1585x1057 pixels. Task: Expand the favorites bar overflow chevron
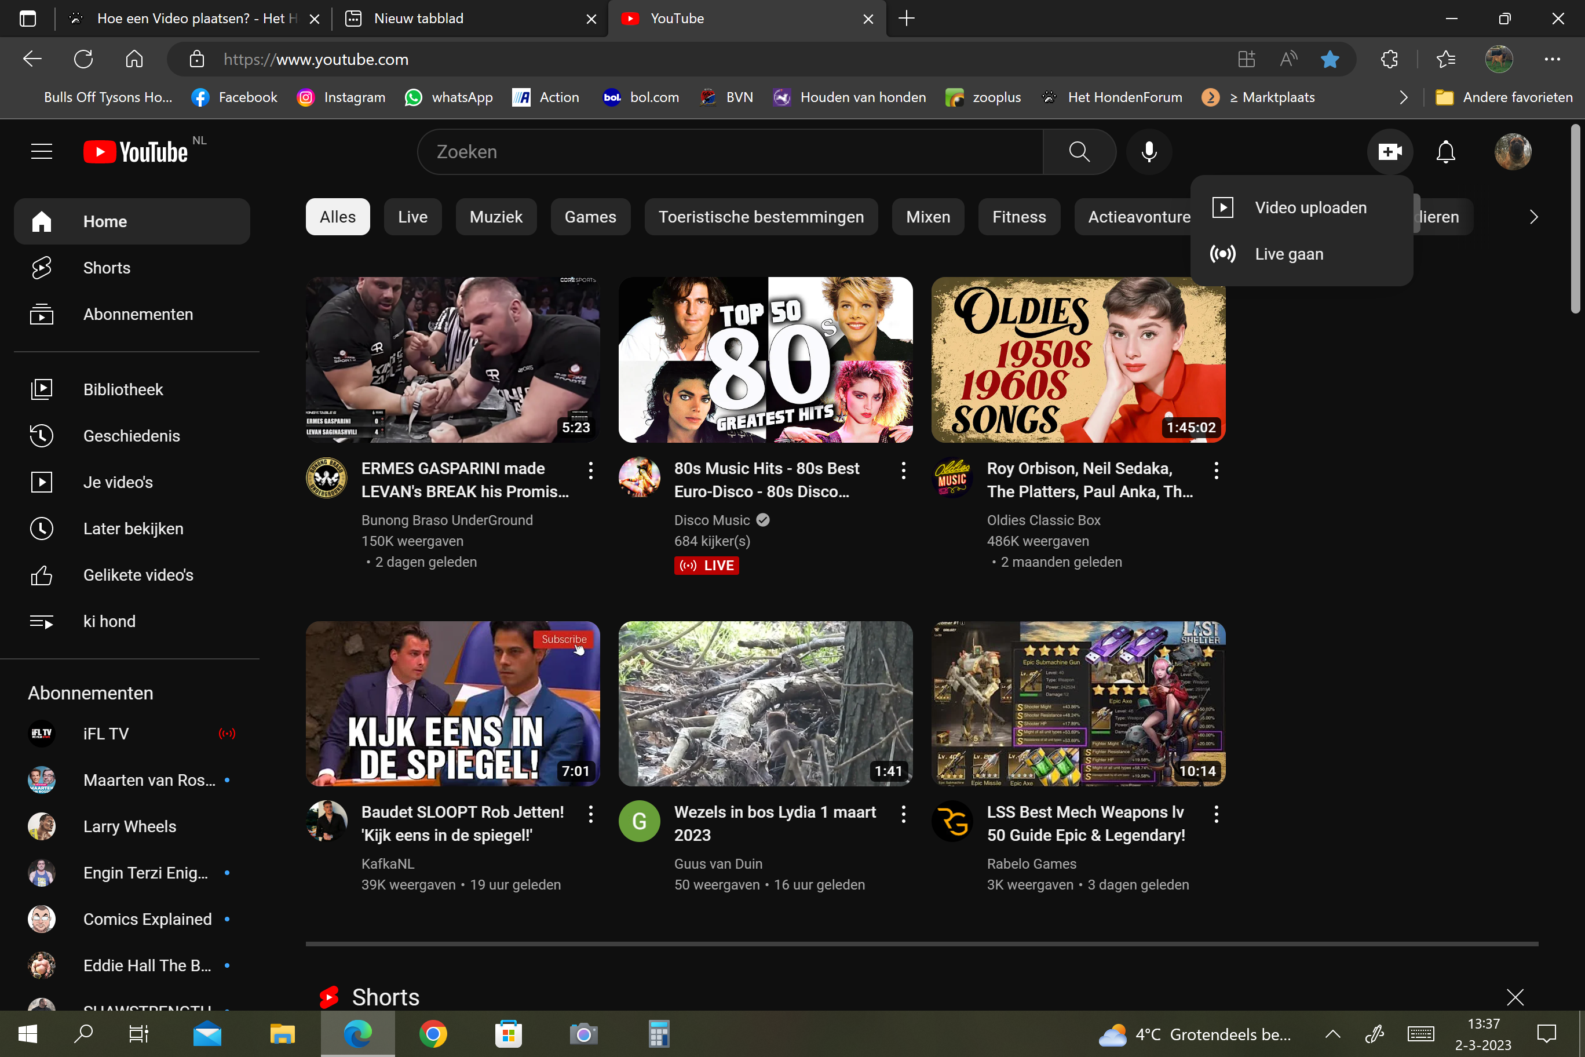(1404, 97)
